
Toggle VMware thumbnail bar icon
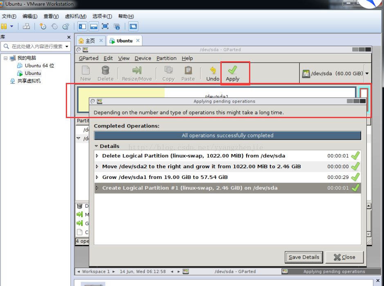tap(94, 26)
